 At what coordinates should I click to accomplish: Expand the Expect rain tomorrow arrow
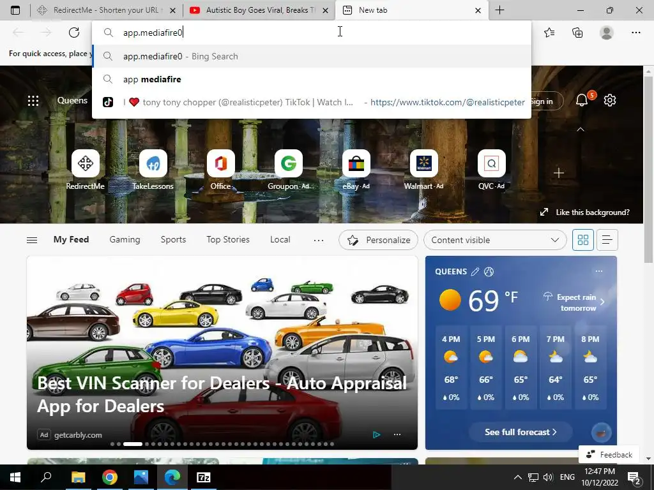click(x=602, y=302)
